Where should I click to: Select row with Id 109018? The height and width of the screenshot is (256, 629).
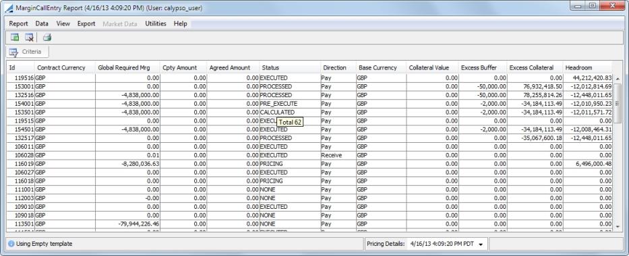309,215
